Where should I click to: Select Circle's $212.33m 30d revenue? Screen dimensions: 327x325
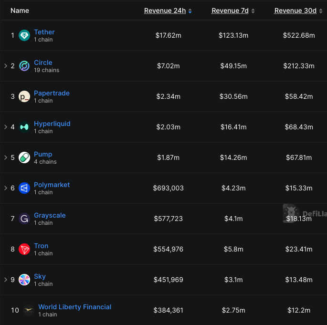(299, 66)
